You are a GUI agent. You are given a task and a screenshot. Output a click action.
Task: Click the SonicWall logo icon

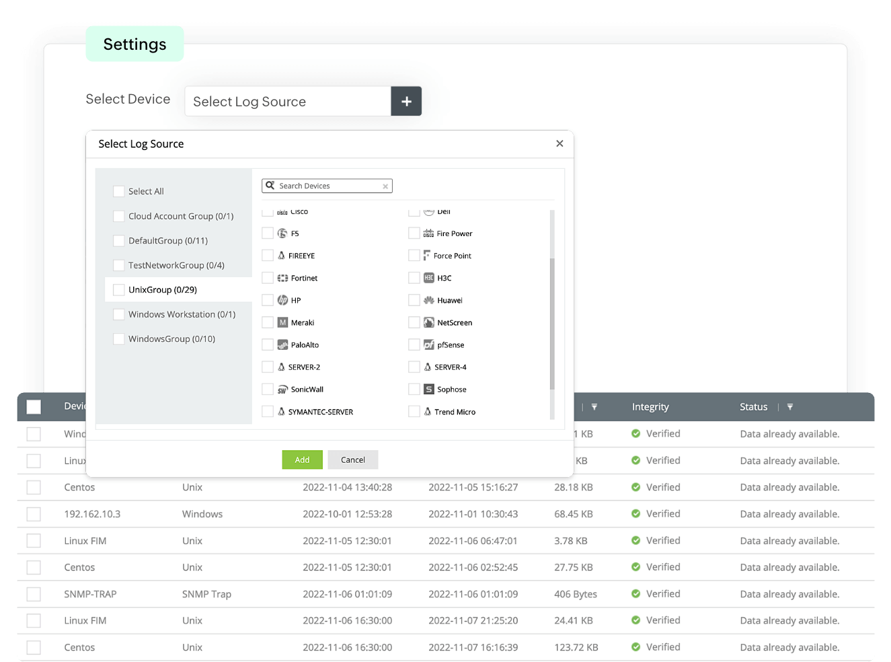pos(282,390)
